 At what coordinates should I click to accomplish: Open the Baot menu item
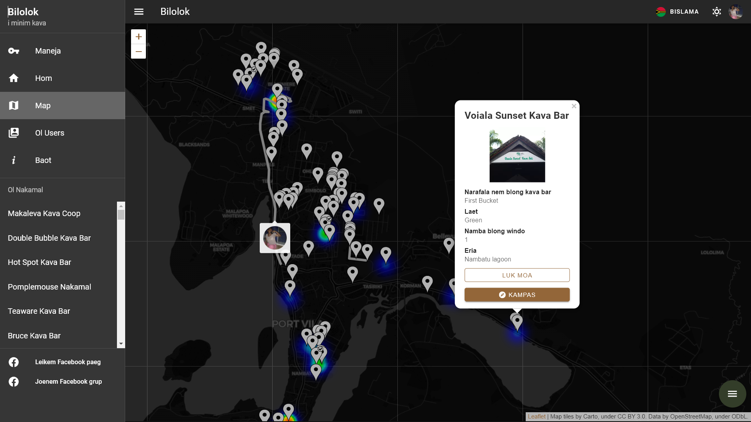[63, 160]
